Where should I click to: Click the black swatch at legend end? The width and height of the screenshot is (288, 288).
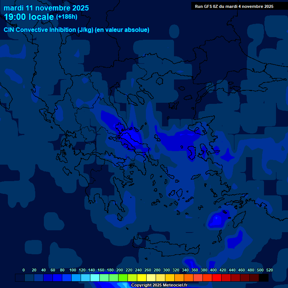click(264, 277)
